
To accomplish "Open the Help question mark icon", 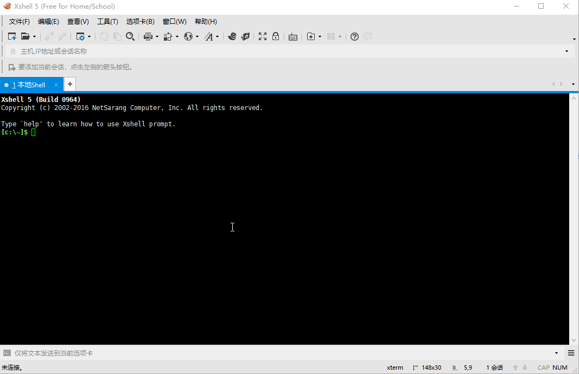I will click(354, 36).
